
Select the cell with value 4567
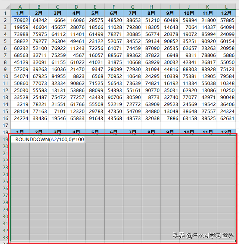[x=77, y=55]
